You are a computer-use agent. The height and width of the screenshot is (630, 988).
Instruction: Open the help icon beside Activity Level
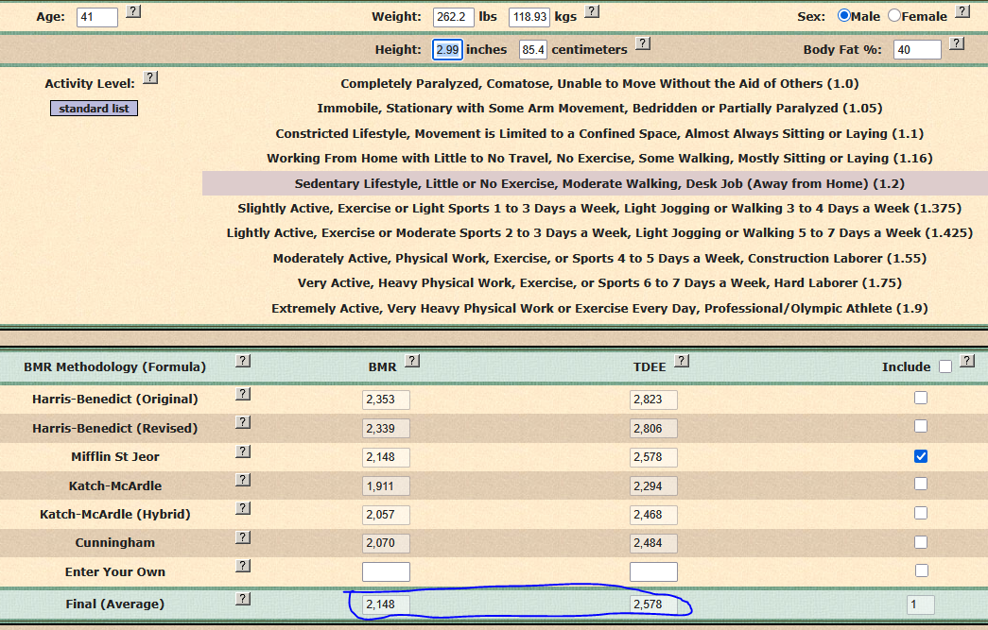(x=150, y=77)
